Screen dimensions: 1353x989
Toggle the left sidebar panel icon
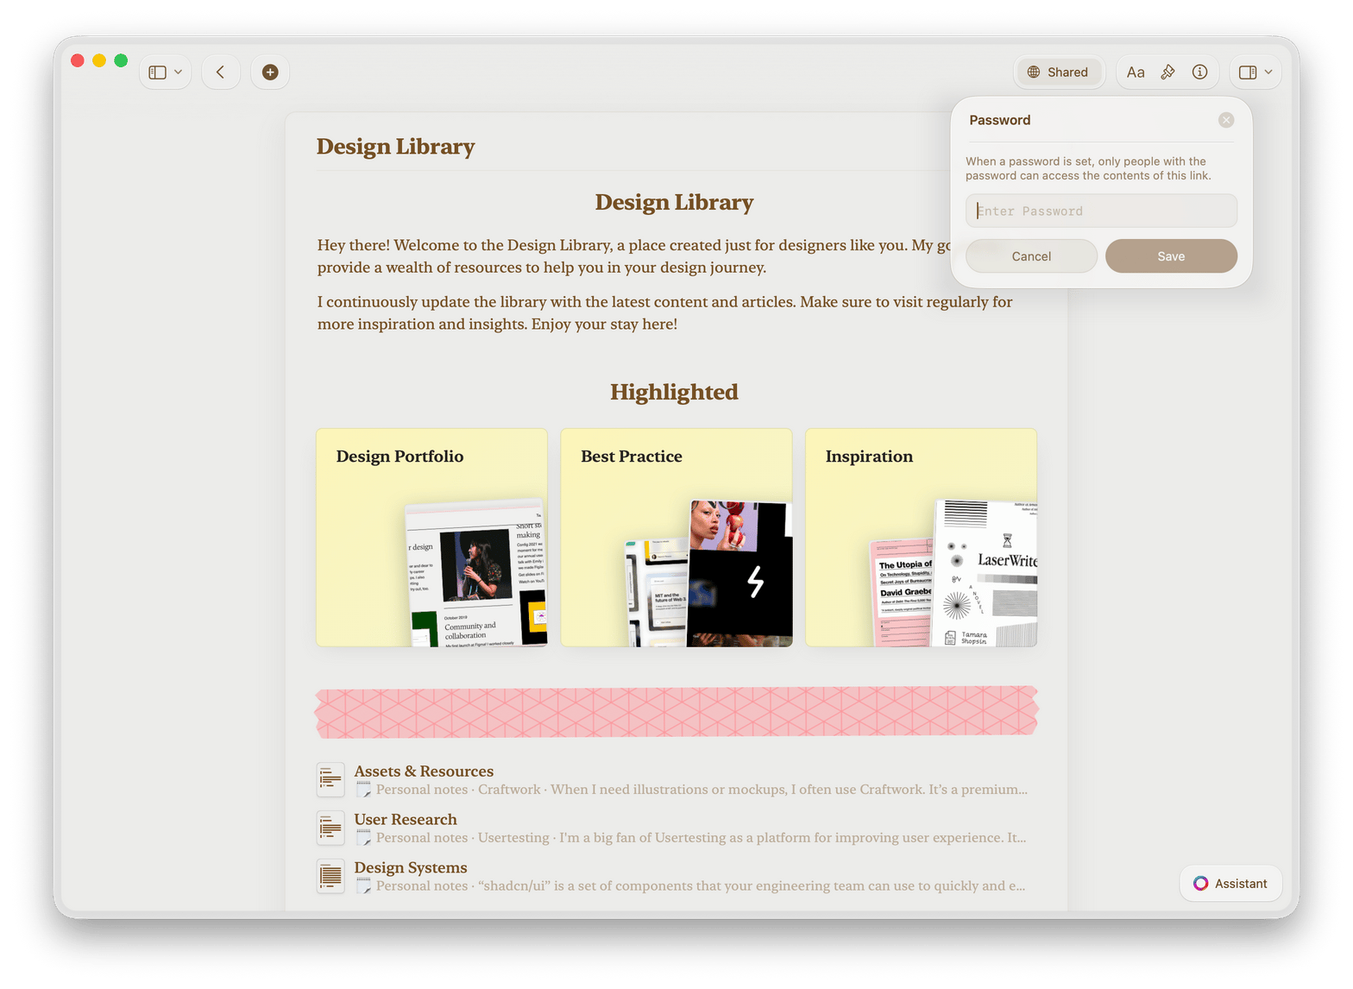point(157,72)
